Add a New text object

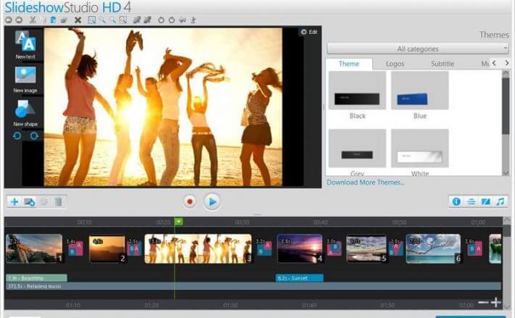[25, 45]
